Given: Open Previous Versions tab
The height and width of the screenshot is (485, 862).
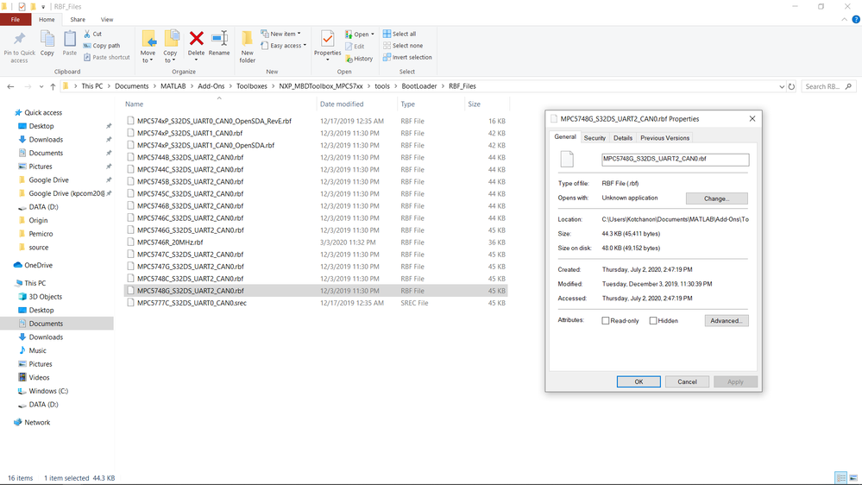Looking at the screenshot, I should [664, 138].
